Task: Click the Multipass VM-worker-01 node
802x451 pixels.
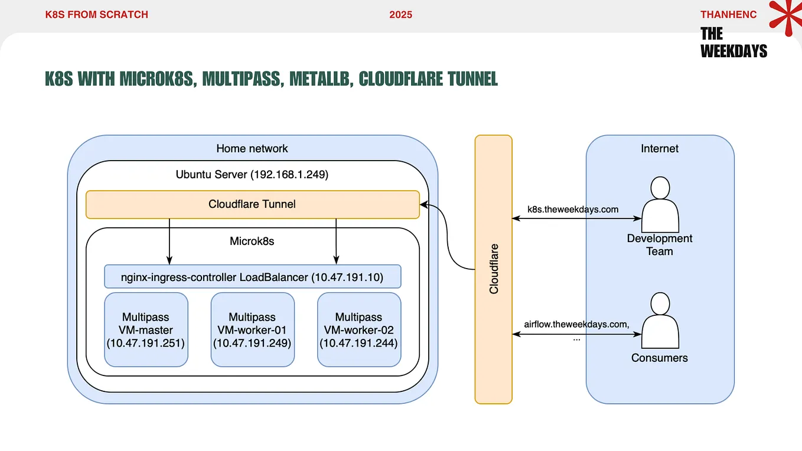Action: point(252,329)
